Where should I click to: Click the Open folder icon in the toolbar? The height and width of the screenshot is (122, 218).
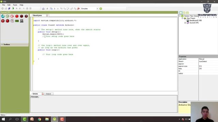[x=6, y=8]
